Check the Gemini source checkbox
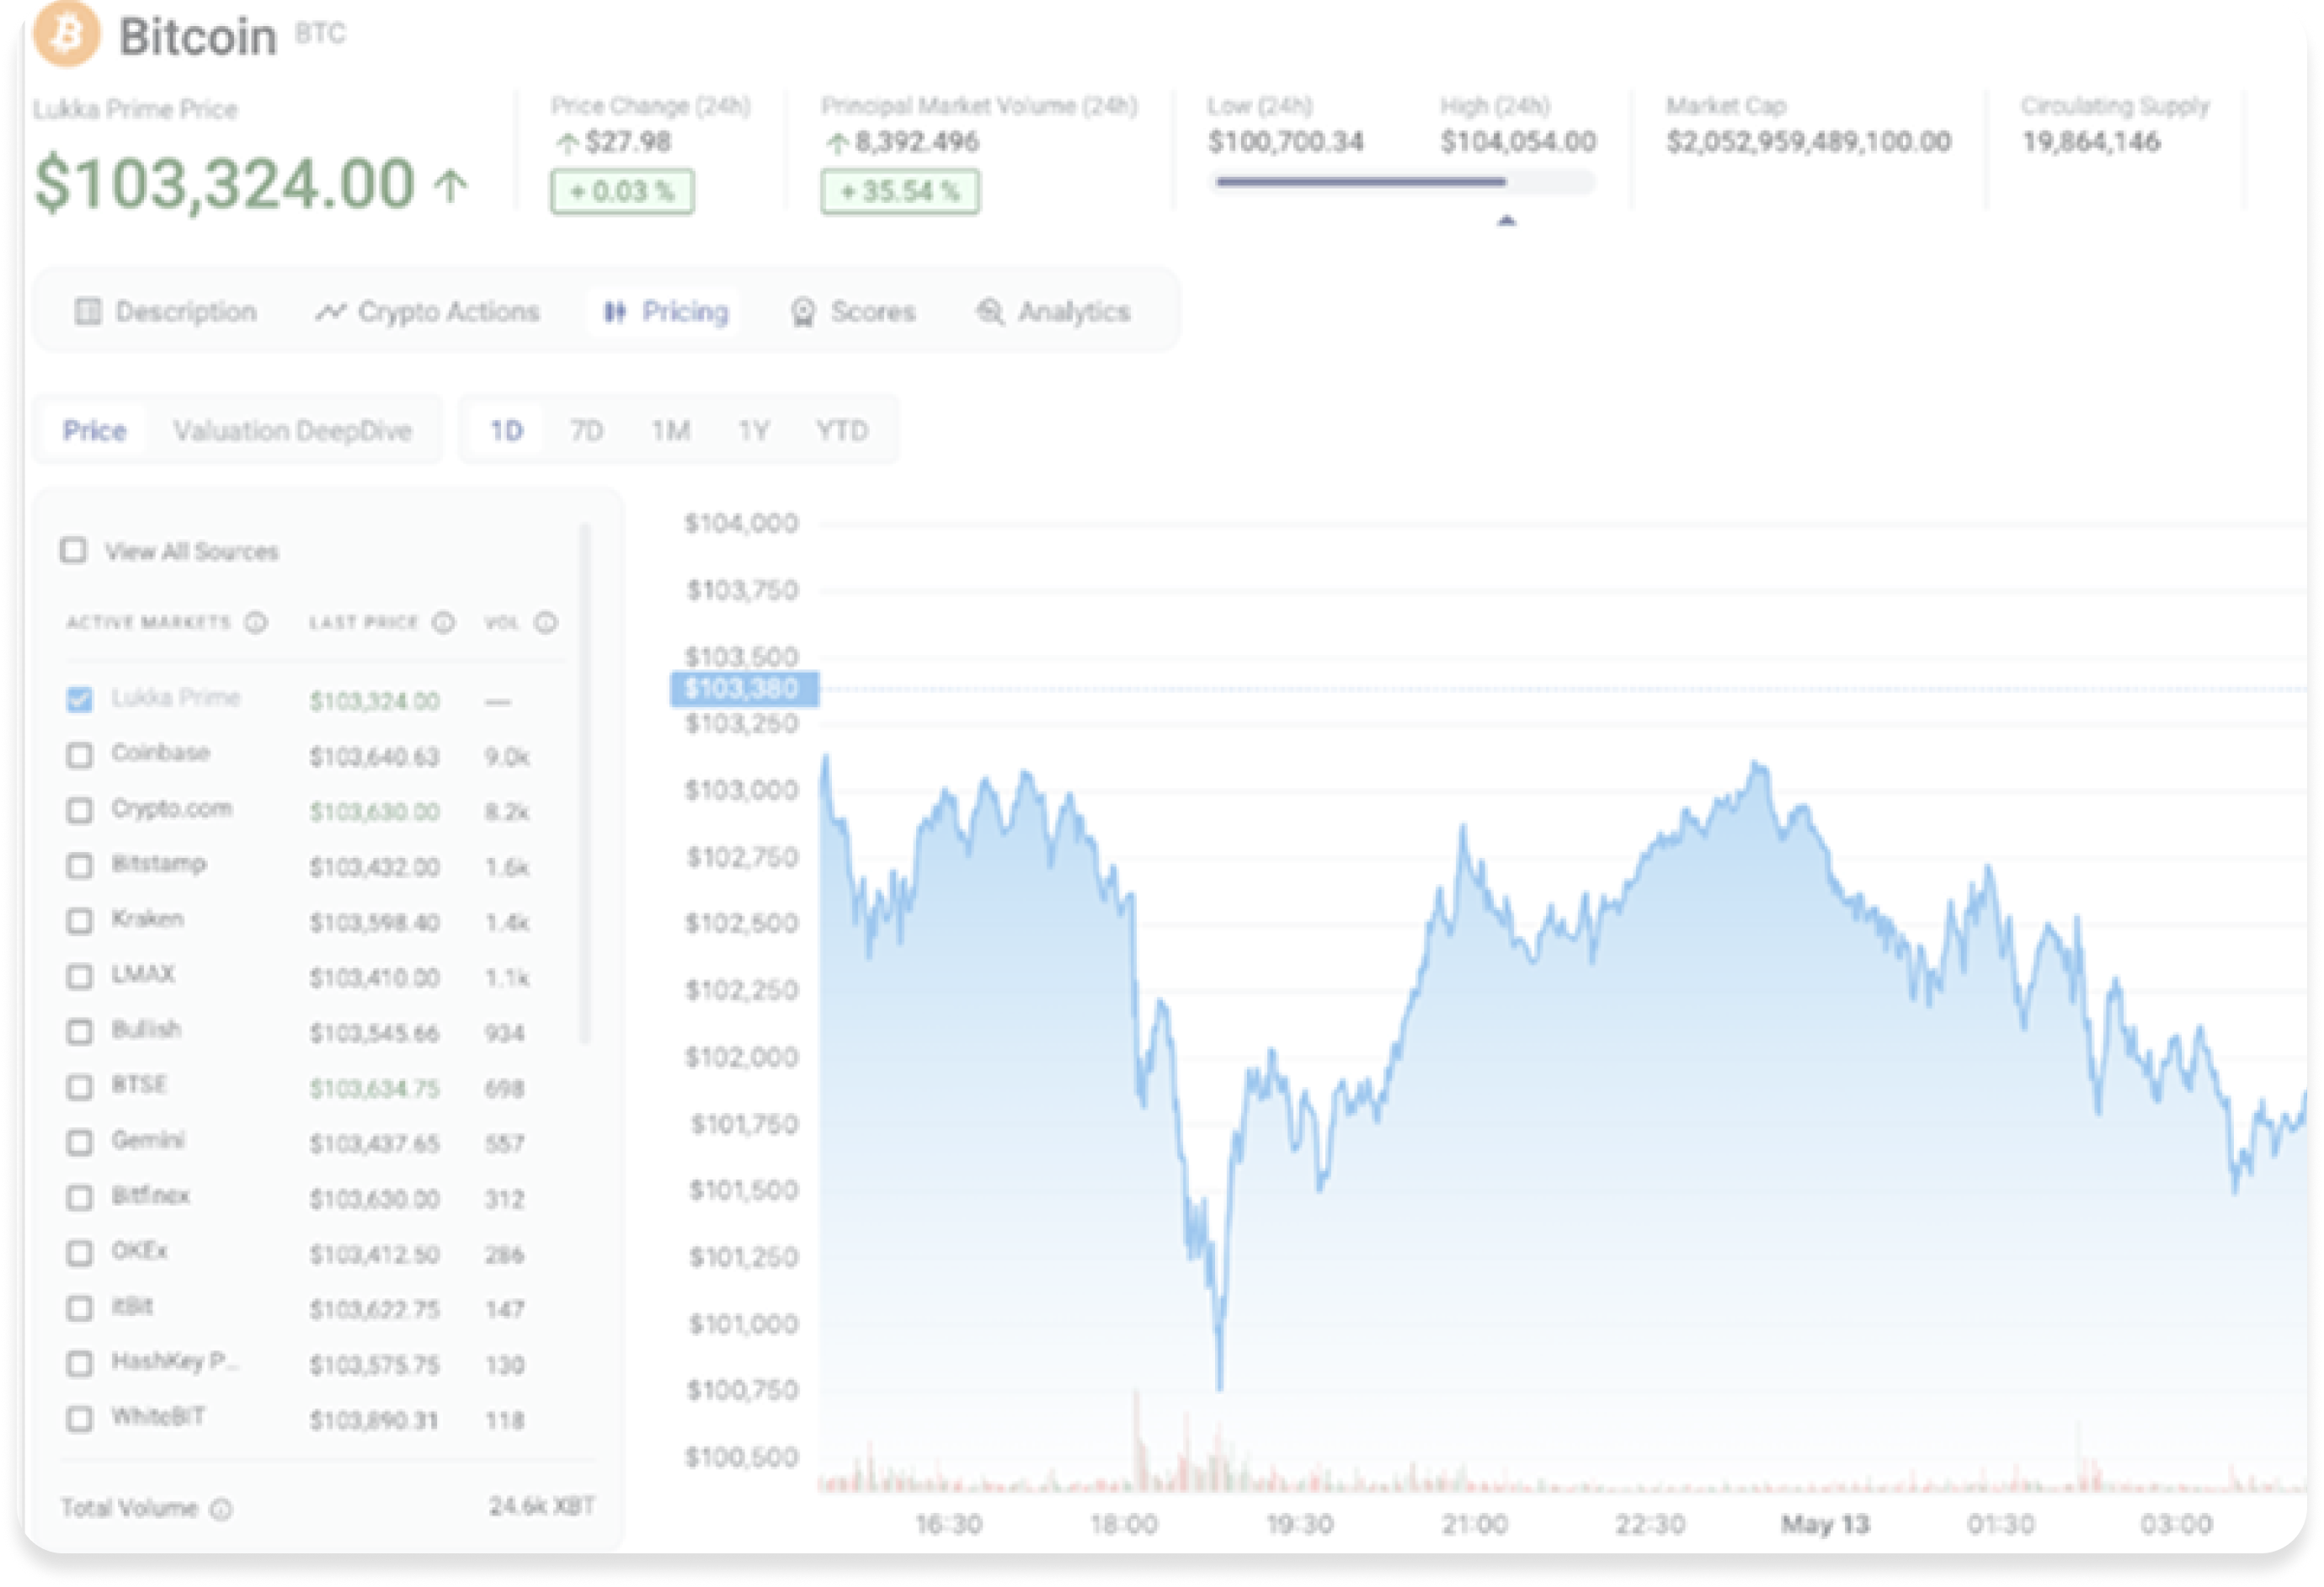This screenshot has height=1587, width=2324. click(x=79, y=1142)
